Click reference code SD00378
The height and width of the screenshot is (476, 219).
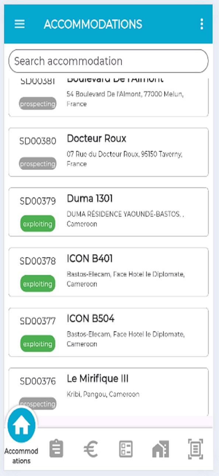coord(38,261)
